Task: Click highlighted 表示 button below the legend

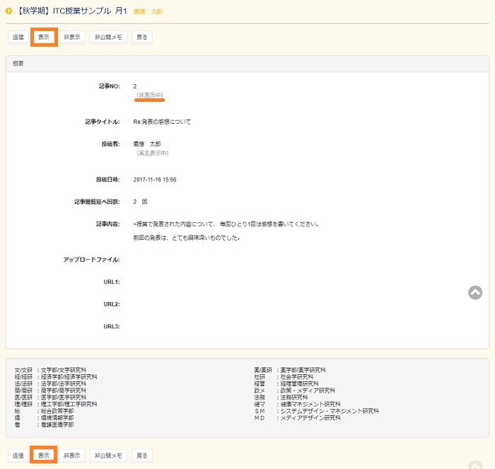Action: [x=44, y=456]
